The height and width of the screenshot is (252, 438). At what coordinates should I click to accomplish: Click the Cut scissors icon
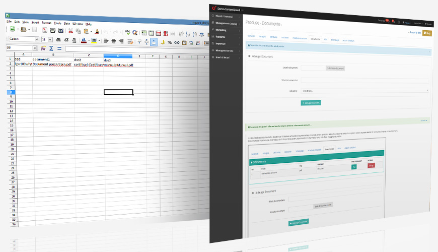(70, 31)
